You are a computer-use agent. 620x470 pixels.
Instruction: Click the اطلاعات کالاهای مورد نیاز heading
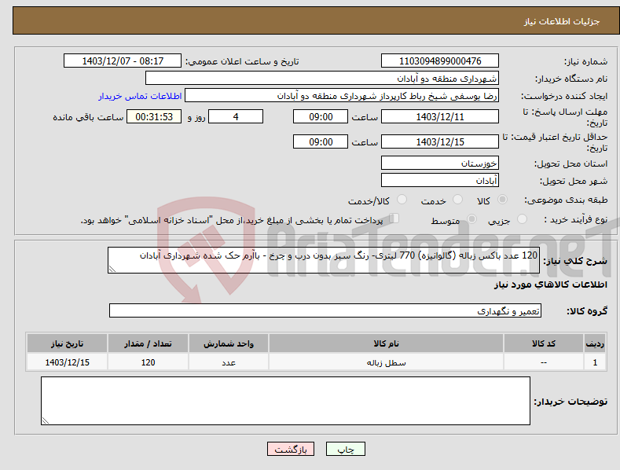[x=550, y=285]
